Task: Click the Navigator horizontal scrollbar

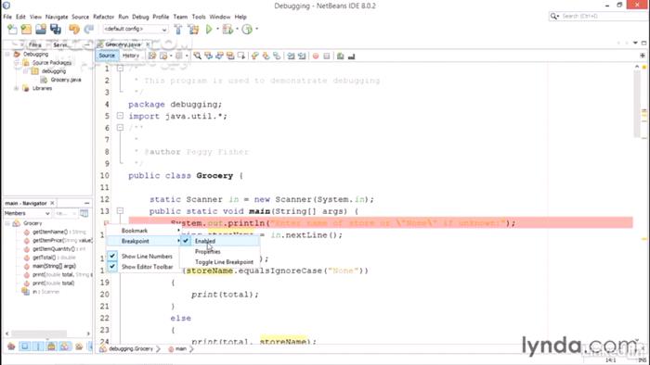Action: pyautogui.click(x=39, y=334)
